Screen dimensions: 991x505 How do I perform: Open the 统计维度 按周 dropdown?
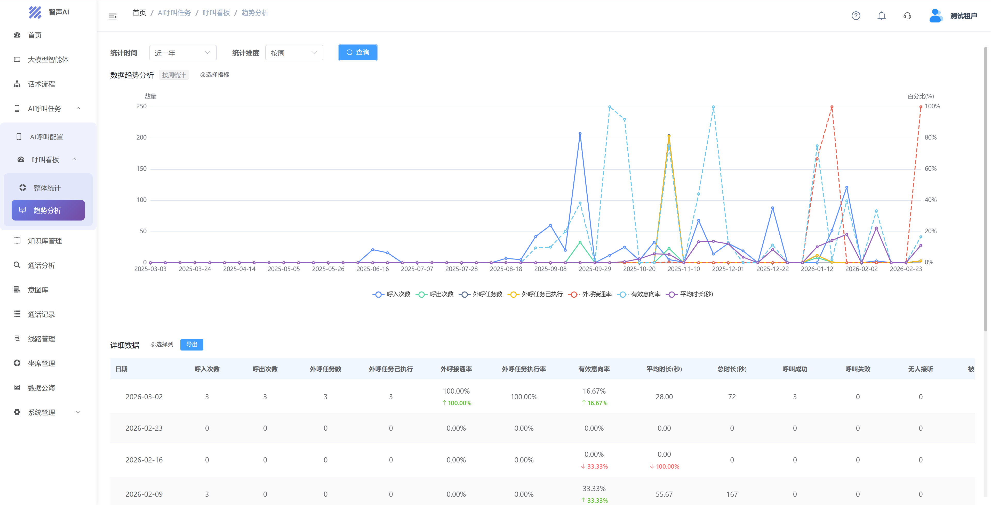[294, 53]
